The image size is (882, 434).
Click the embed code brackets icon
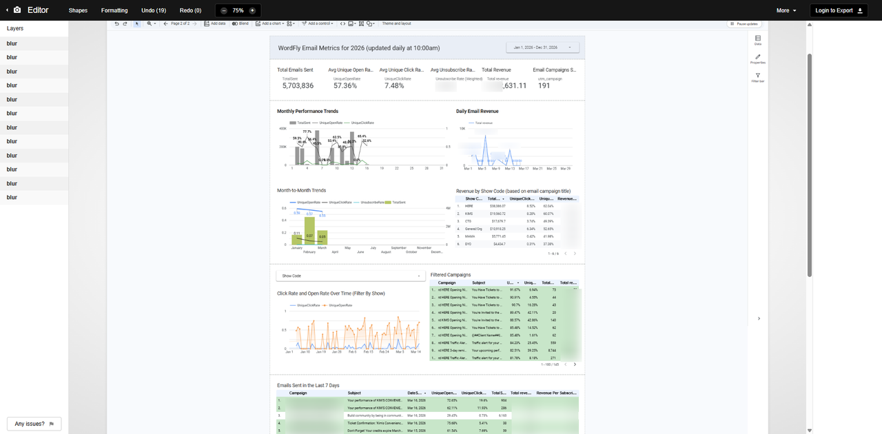tap(342, 23)
